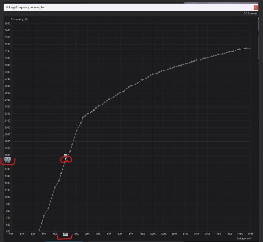Click the "Frequency, MHz" axis title
263x242 pixels.
pyautogui.click(x=20, y=19)
